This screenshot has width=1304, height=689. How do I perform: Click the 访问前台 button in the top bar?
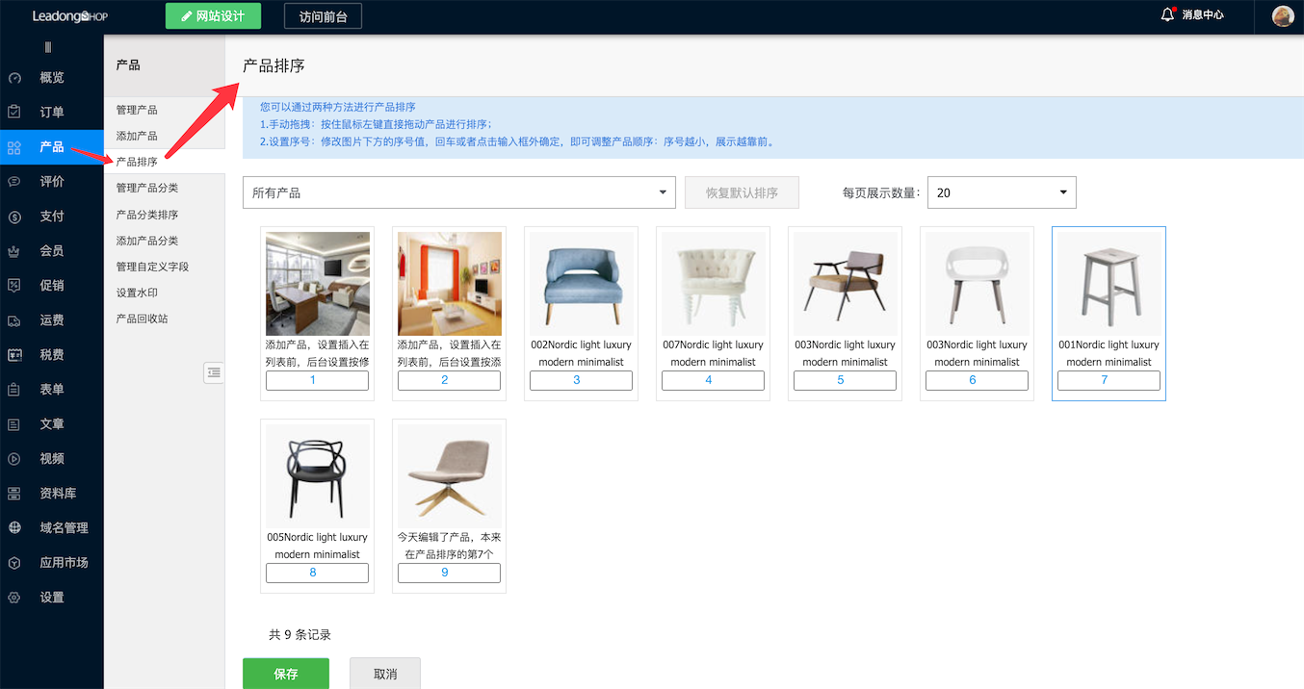pos(323,15)
